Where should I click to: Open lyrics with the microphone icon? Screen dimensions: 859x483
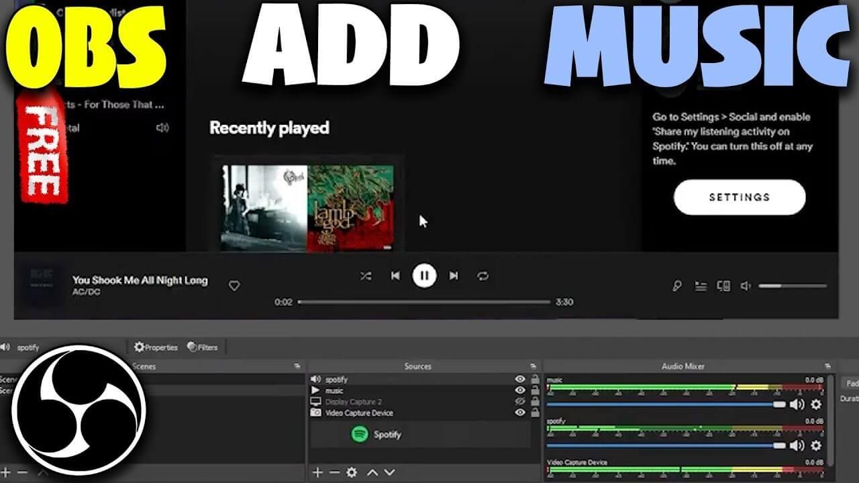(x=677, y=286)
